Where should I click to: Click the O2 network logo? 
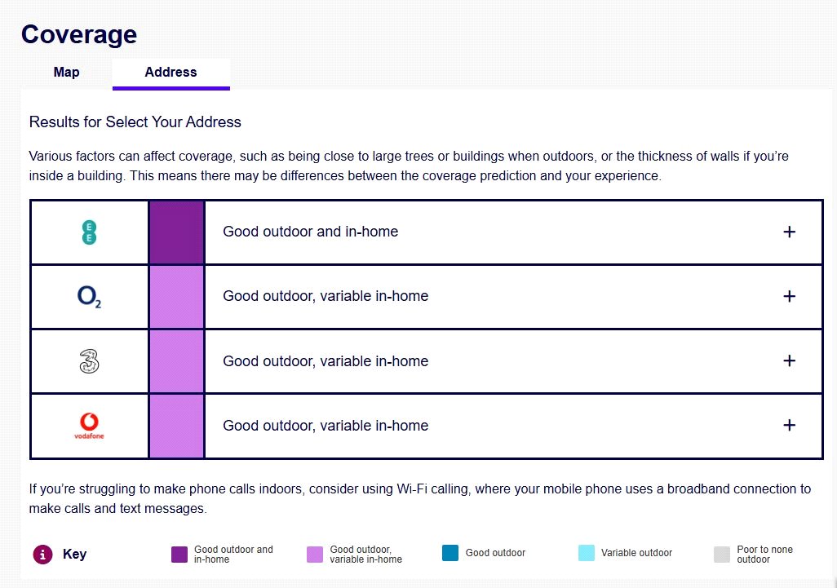89,297
